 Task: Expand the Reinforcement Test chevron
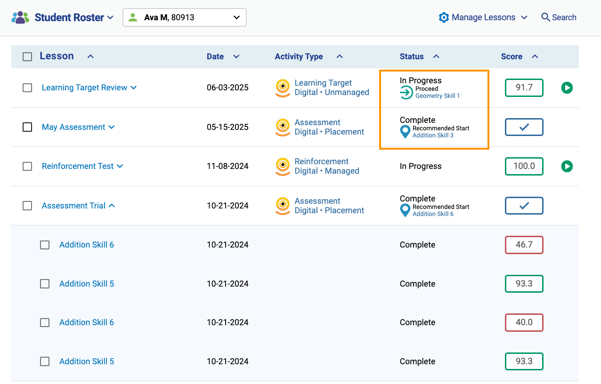[x=120, y=166]
